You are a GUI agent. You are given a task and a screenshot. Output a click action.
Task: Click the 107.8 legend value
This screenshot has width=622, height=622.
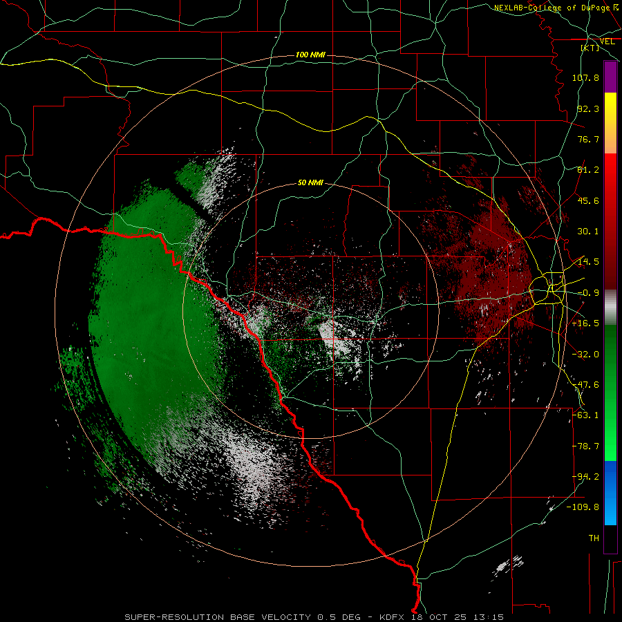pos(585,77)
